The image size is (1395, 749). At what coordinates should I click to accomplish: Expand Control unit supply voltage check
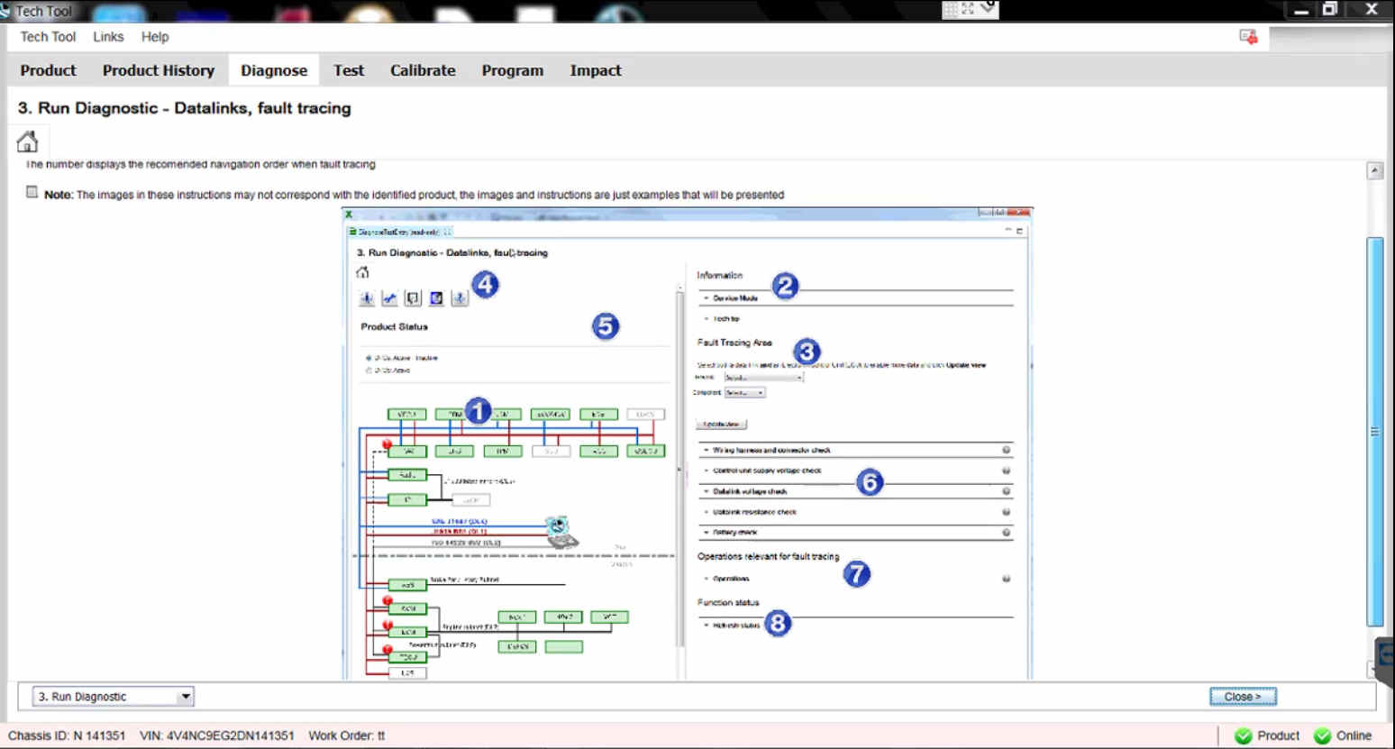(x=707, y=470)
